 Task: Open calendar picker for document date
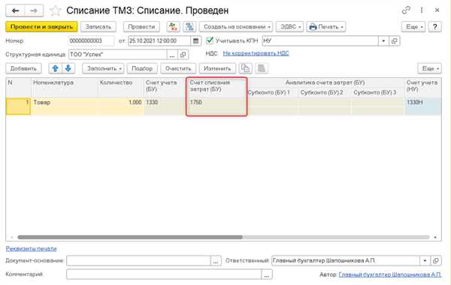(195, 40)
